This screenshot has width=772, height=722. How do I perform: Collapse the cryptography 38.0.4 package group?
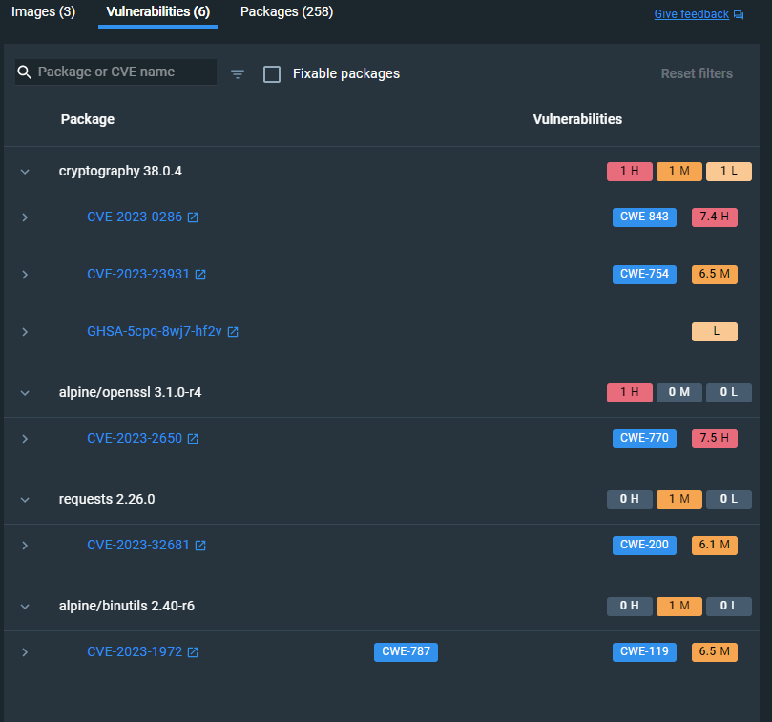[x=25, y=171]
